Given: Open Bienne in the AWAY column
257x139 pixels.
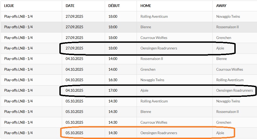Looking at the screenshot, I should (221, 59).
